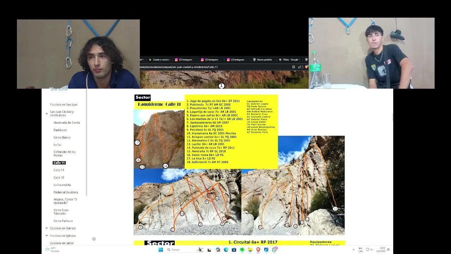Open the Calle 14 page
451x254 pixels.
pyautogui.click(x=59, y=170)
